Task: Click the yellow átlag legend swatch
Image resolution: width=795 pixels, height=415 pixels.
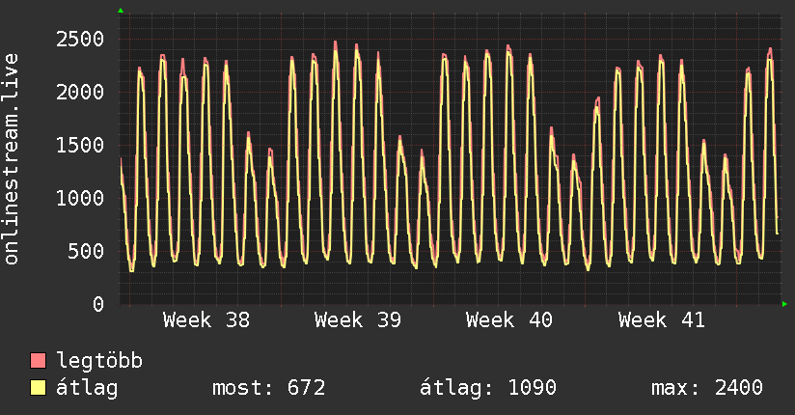Action: point(38,388)
